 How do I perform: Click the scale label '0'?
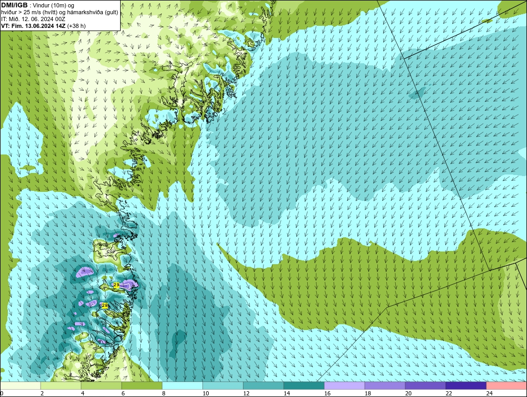click(x=2, y=393)
